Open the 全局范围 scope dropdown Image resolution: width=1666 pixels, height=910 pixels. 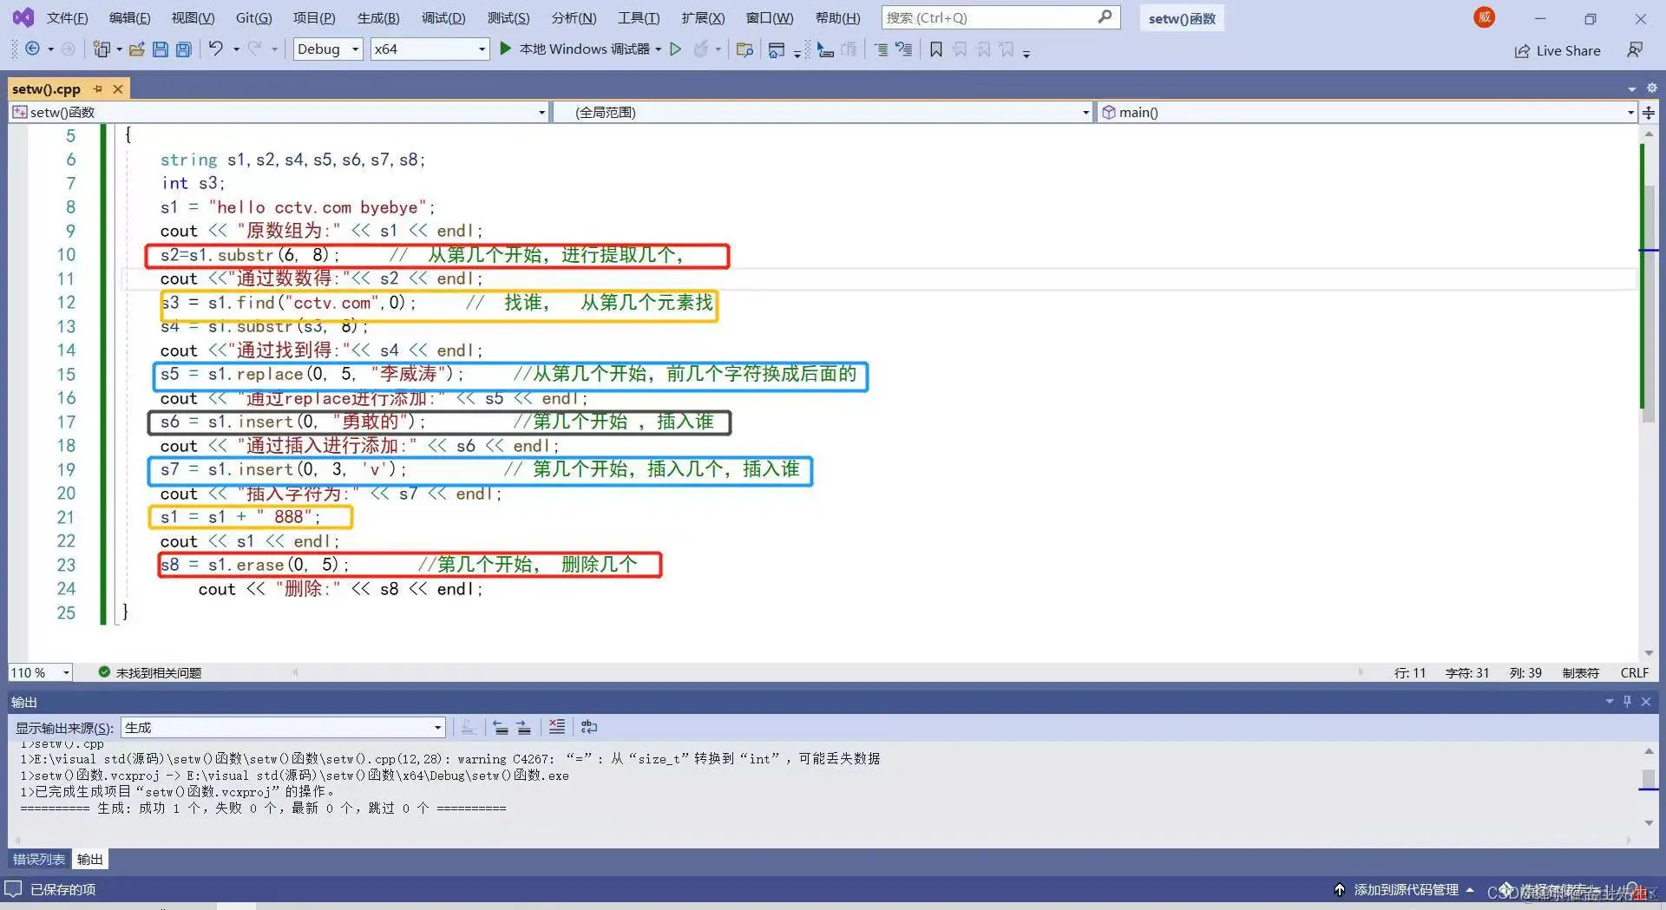(x=822, y=112)
